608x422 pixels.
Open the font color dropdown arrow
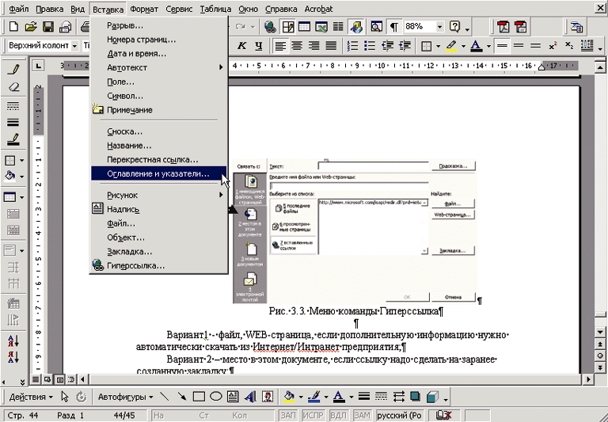pyautogui.click(x=488, y=46)
